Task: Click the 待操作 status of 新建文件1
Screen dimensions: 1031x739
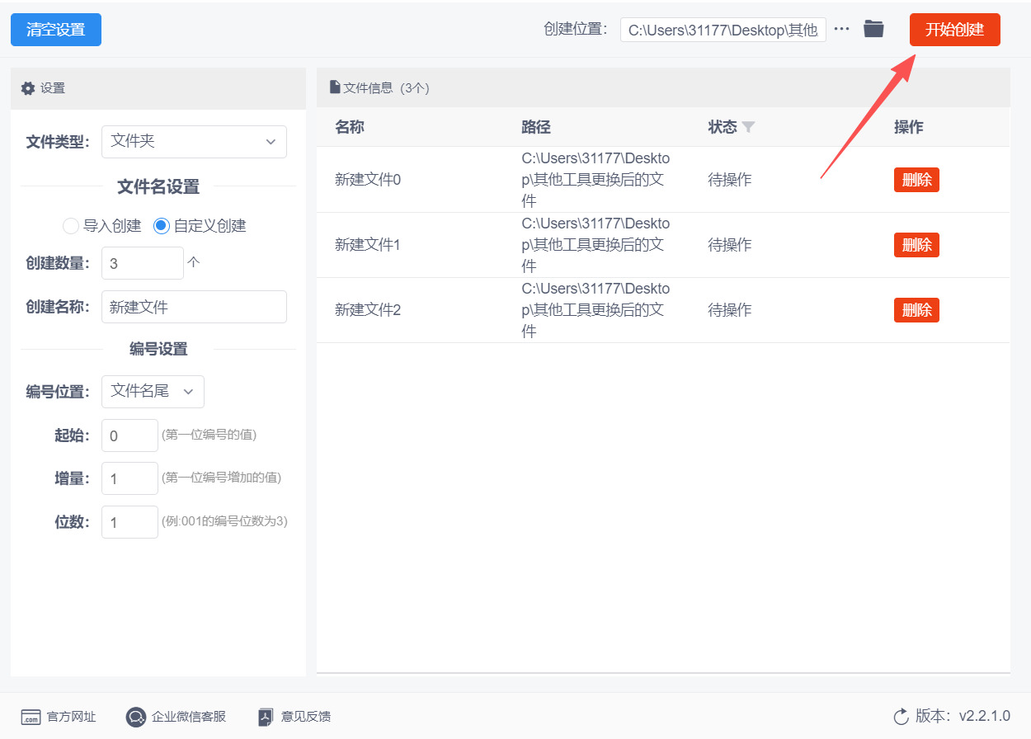Action: tap(730, 245)
